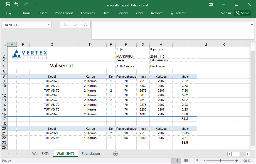Click the Sign in link
Screen dimensions: 256x164
click(226, 13)
